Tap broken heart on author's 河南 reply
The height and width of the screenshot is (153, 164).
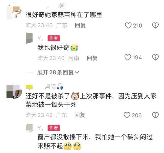(x=155, y=57)
